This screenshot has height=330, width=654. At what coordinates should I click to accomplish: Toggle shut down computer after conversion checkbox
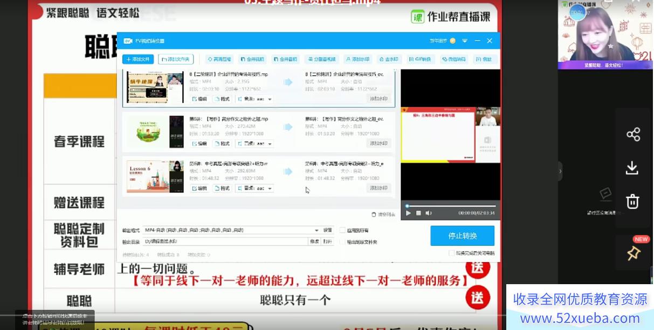[452, 253]
